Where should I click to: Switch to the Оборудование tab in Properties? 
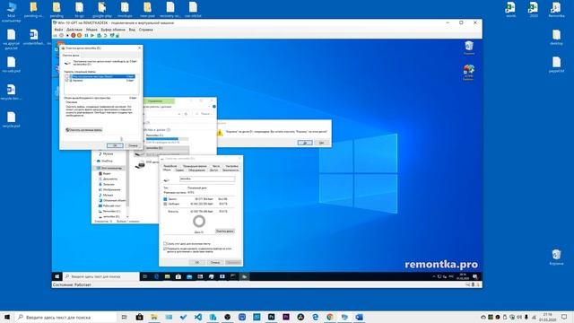197,170
